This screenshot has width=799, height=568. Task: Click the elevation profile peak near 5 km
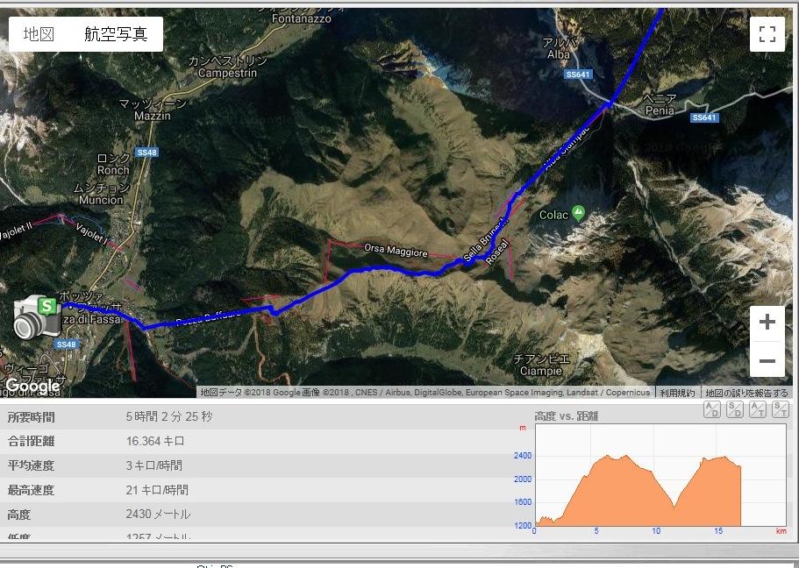click(608, 456)
